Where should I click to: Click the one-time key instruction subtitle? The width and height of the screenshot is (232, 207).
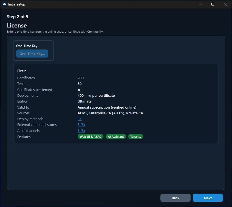[x=55, y=32]
